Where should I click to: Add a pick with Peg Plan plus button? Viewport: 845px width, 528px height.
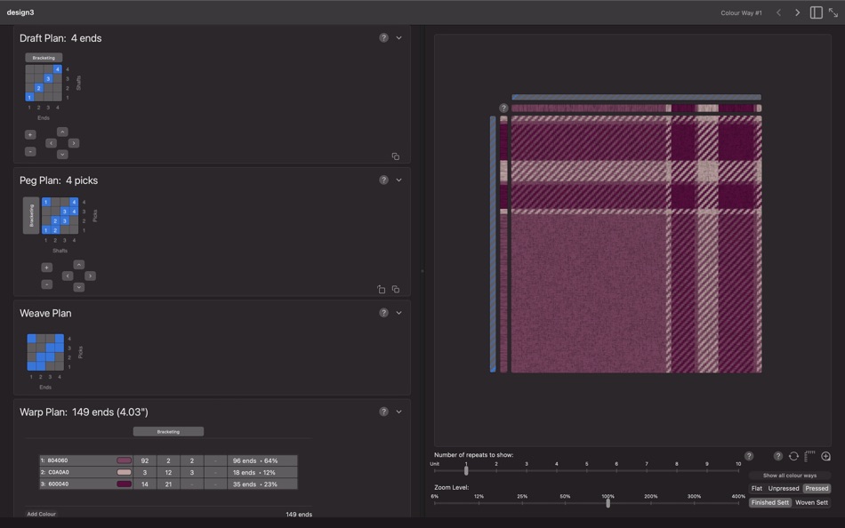[x=47, y=268]
